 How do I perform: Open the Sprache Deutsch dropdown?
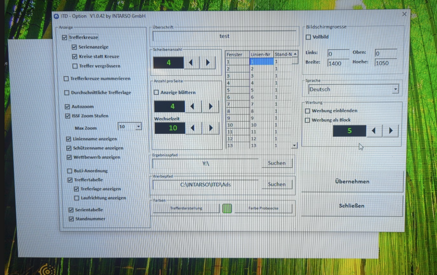tap(395, 89)
